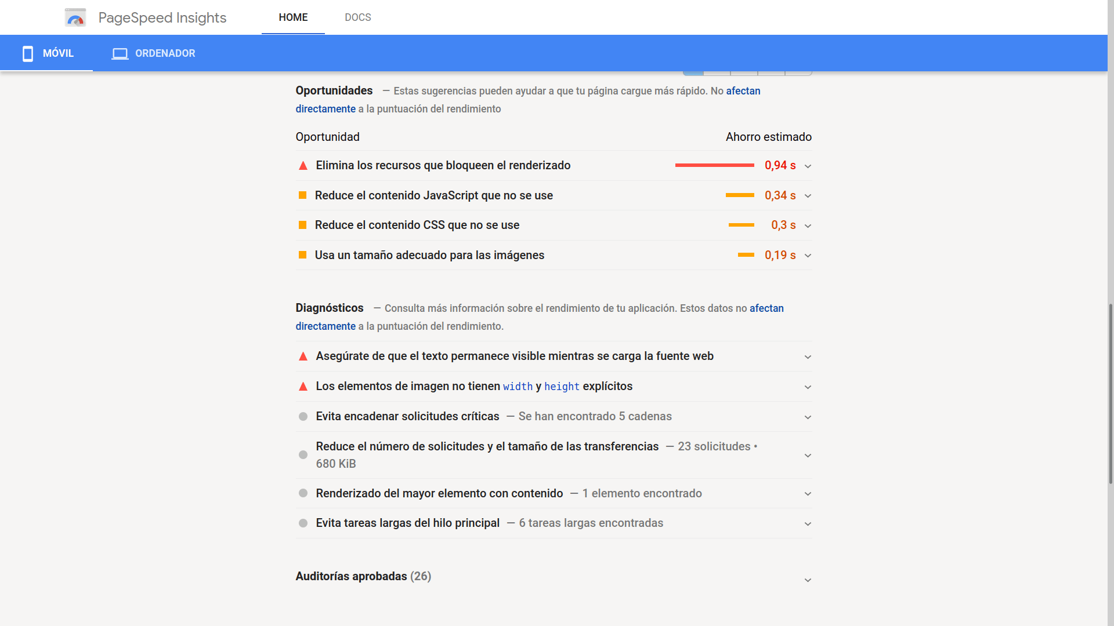Click the 0,19 s savings value

[780, 255]
